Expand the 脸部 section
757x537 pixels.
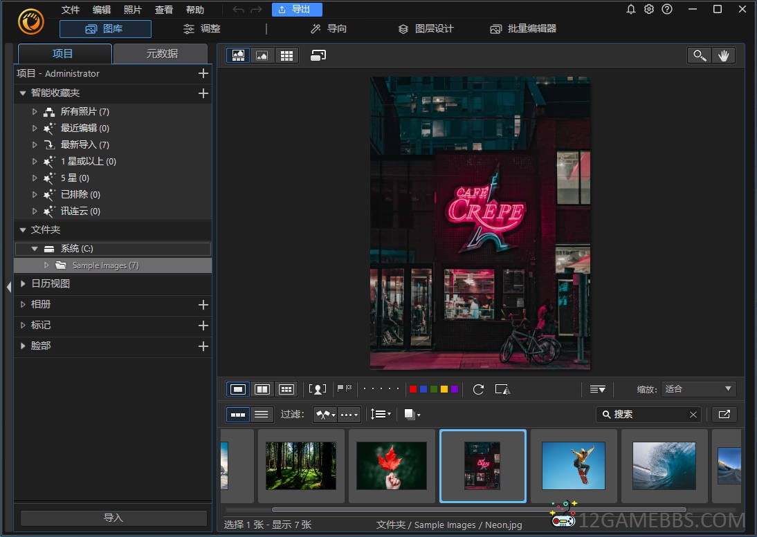[x=23, y=346]
